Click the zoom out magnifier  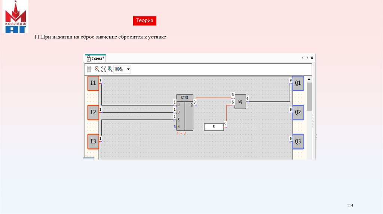click(x=97, y=69)
